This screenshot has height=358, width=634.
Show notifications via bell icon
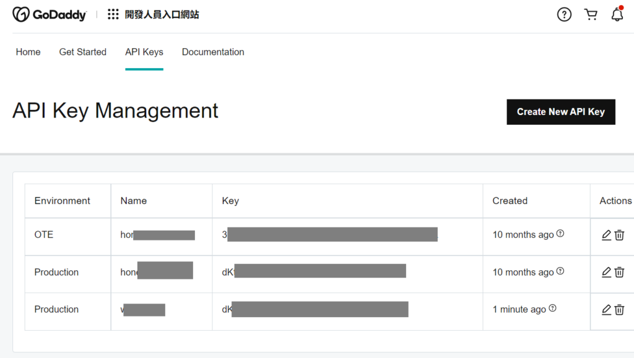click(x=617, y=15)
